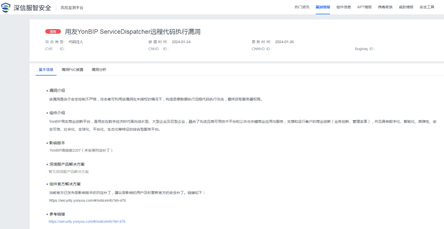Select the 漏洞情报 navigation tab
The width and height of the screenshot is (444, 229).
click(x=323, y=7)
